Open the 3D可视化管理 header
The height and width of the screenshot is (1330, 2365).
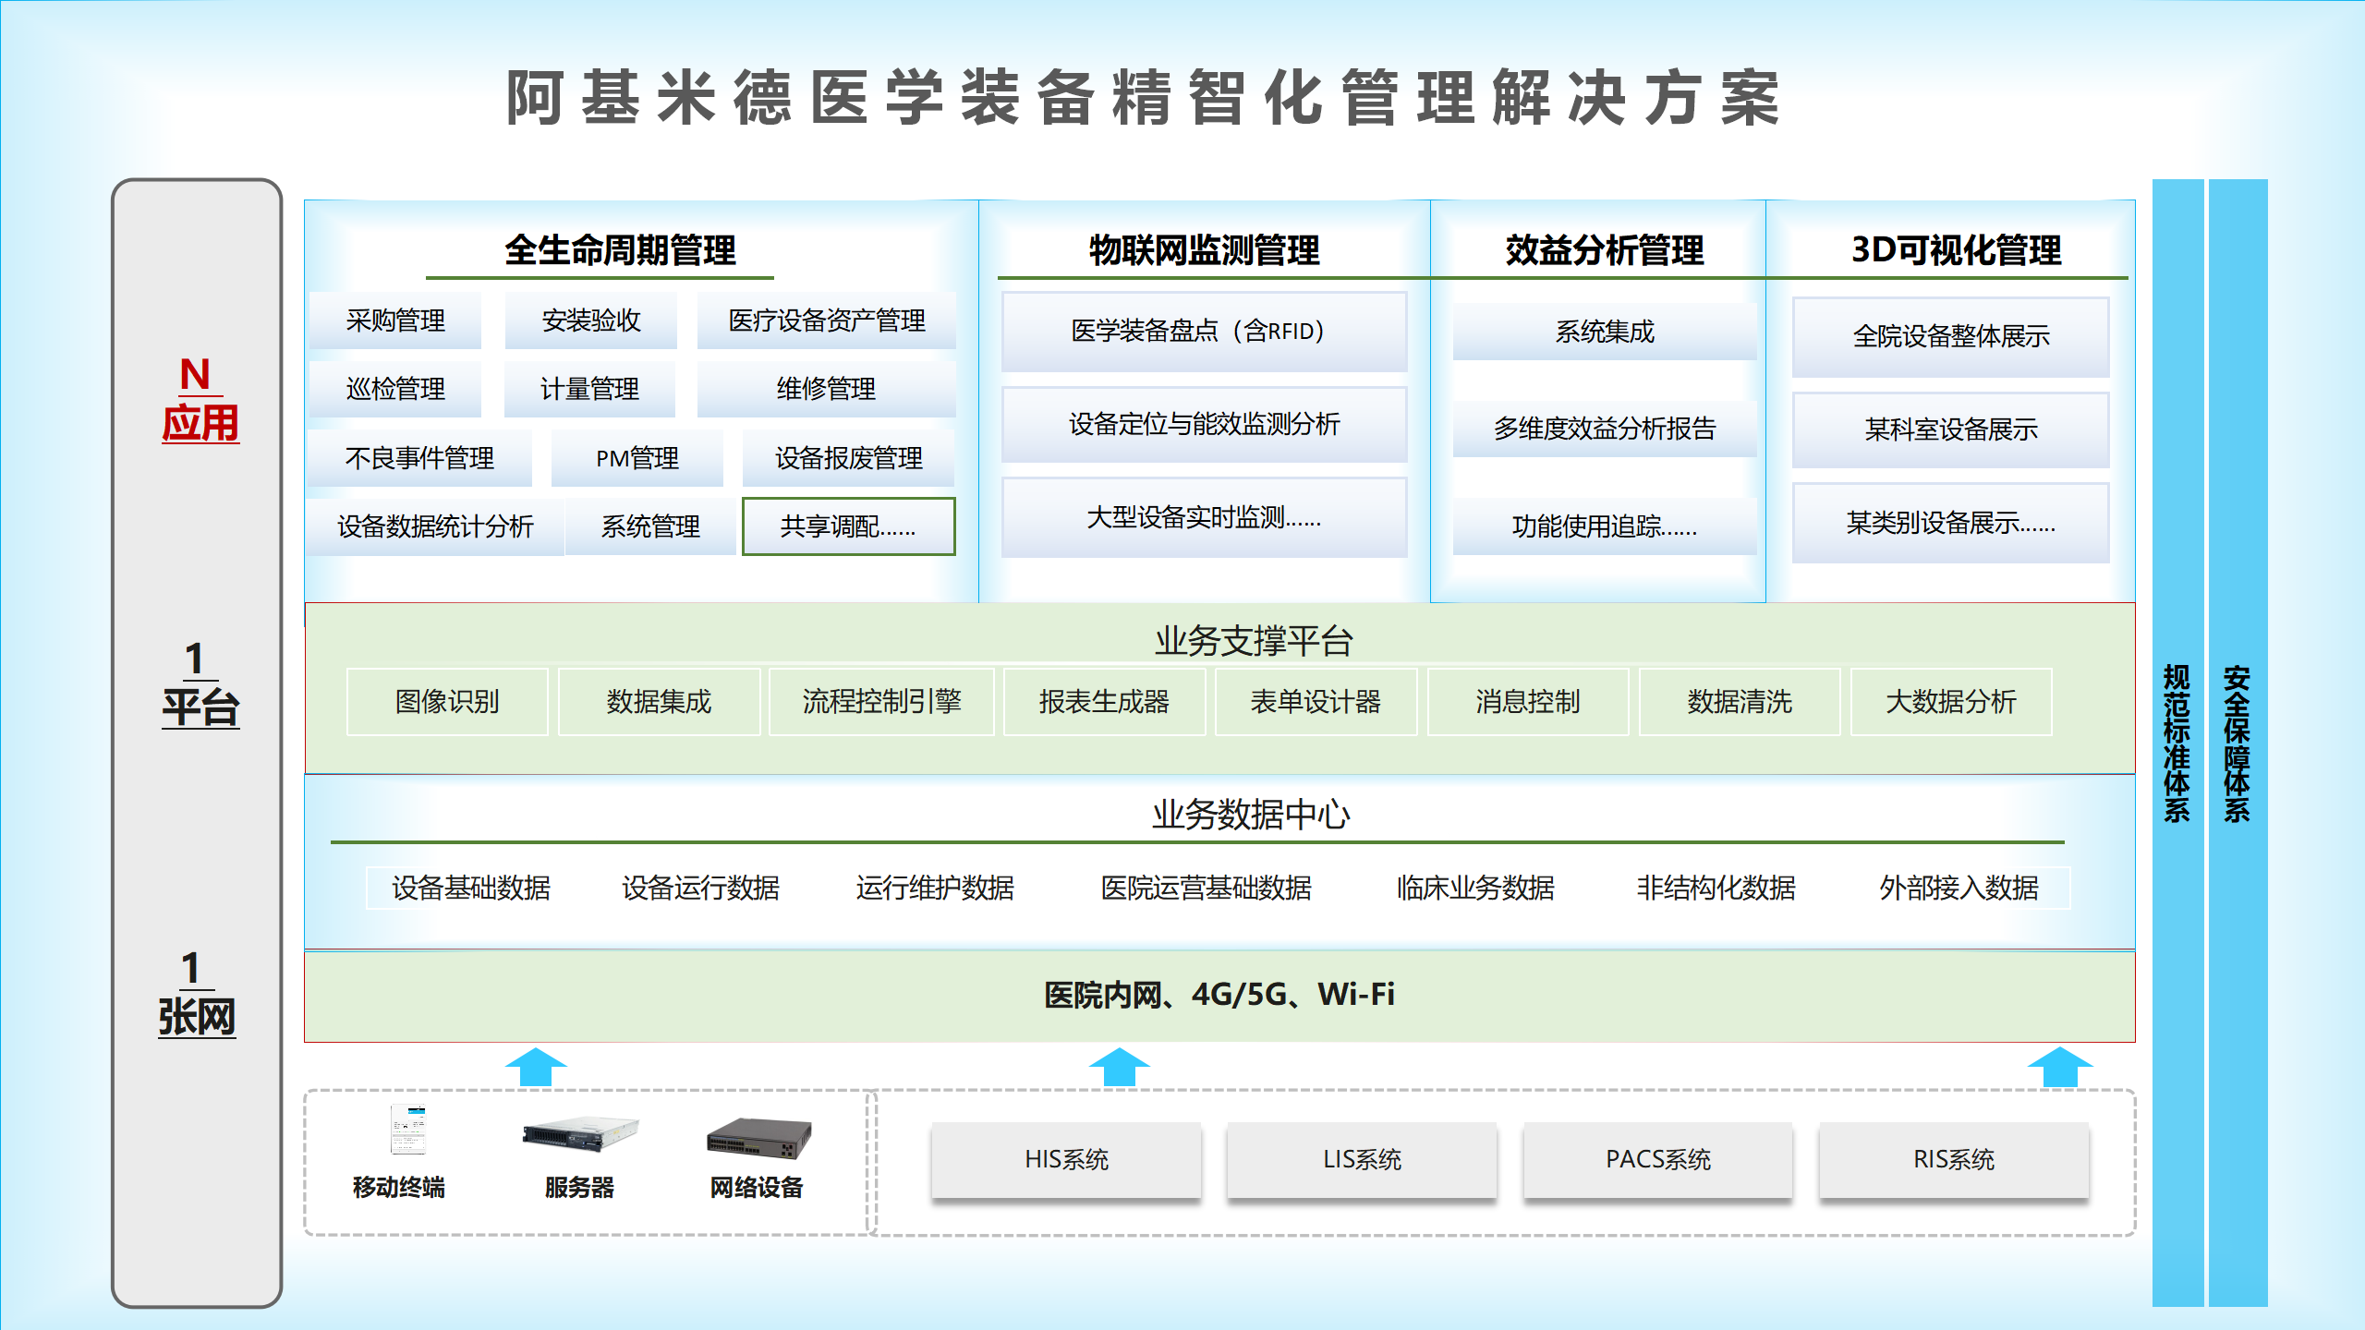[x=1954, y=248]
